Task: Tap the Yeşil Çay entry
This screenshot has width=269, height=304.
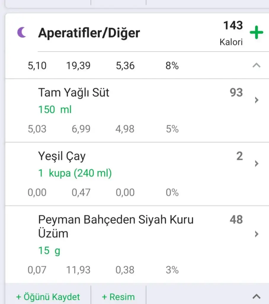Action: 62,156
